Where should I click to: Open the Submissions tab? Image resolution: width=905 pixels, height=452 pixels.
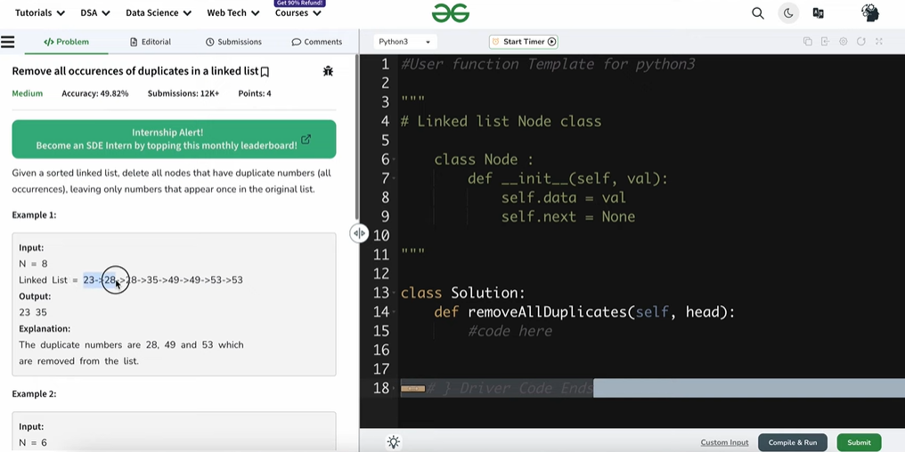(x=233, y=42)
